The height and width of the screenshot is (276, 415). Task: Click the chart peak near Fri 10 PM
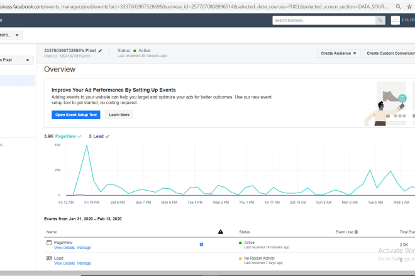click(x=87, y=146)
